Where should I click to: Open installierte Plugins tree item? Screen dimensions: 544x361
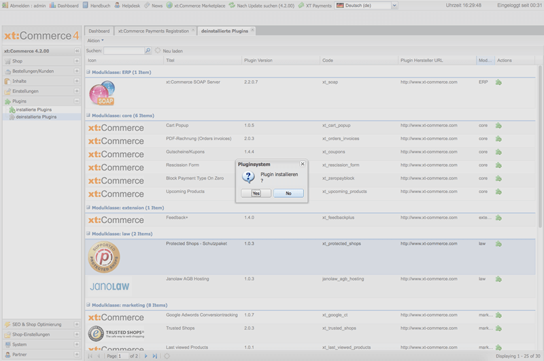coord(33,109)
